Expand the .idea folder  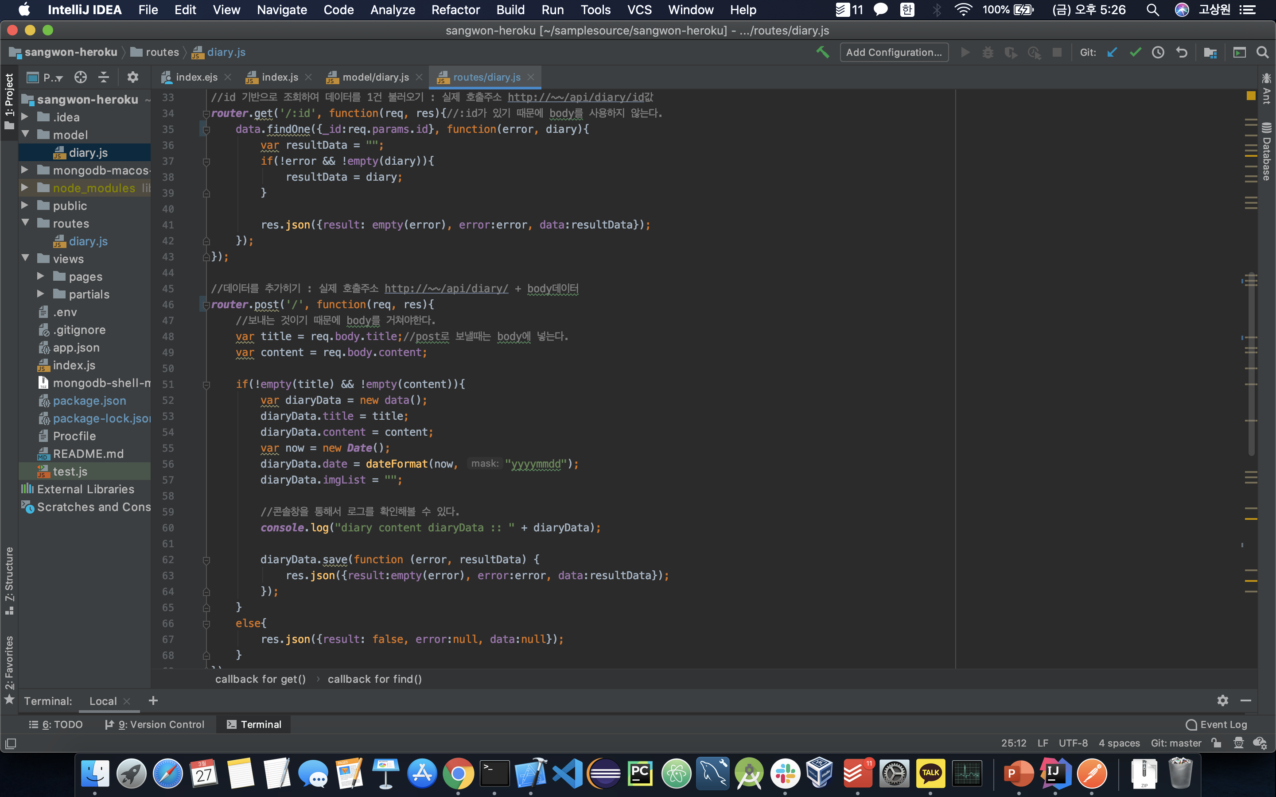pyautogui.click(x=25, y=116)
